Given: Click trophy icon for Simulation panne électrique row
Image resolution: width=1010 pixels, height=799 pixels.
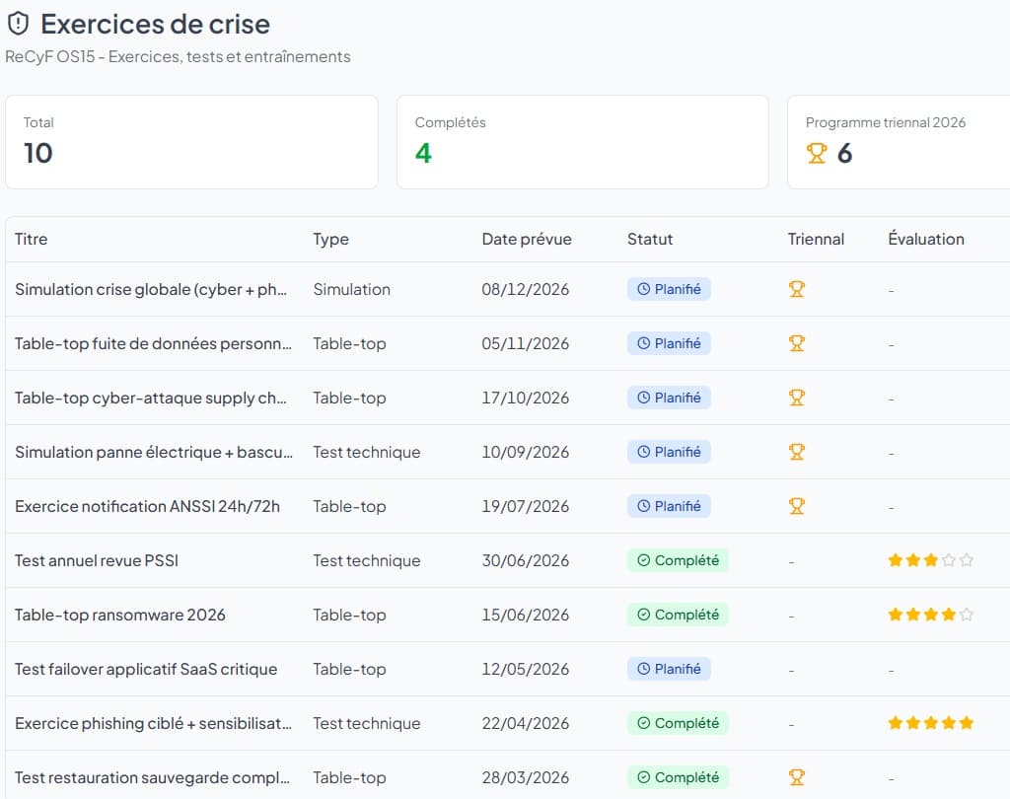Looking at the screenshot, I should click(796, 452).
